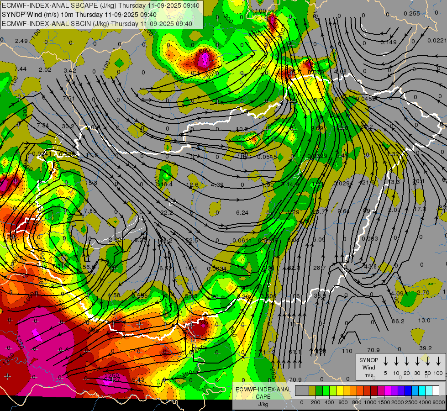Image resolution: width=447 pixels, height=411 pixels.
Task: Pick the white 6000 swatch in the CAPE legend
Action: (x=436, y=391)
